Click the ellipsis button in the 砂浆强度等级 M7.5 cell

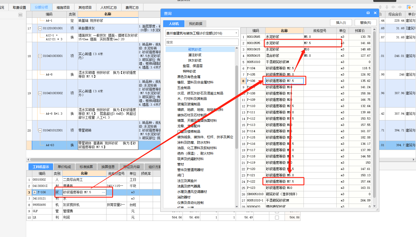[103, 192]
